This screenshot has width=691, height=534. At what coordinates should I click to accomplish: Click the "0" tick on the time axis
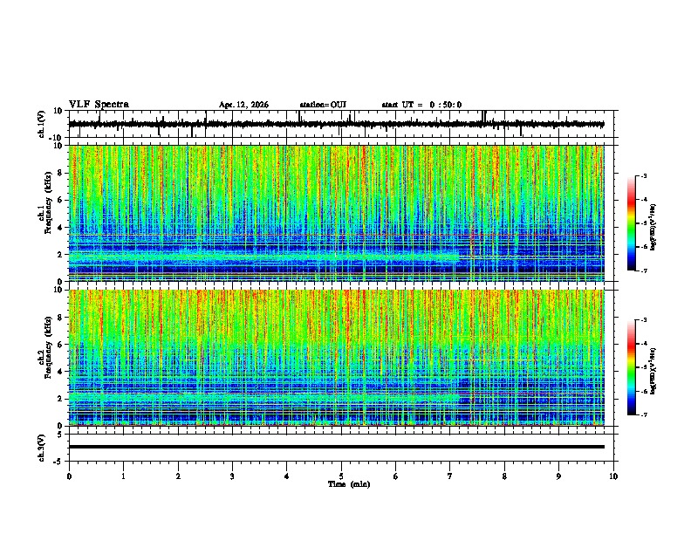(69, 476)
